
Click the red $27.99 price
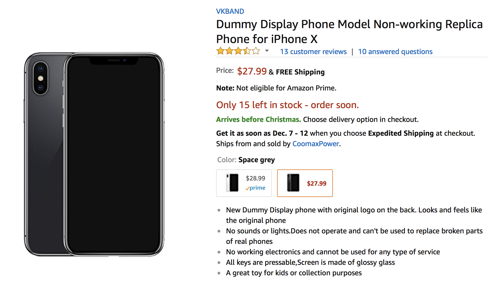(252, 71)
